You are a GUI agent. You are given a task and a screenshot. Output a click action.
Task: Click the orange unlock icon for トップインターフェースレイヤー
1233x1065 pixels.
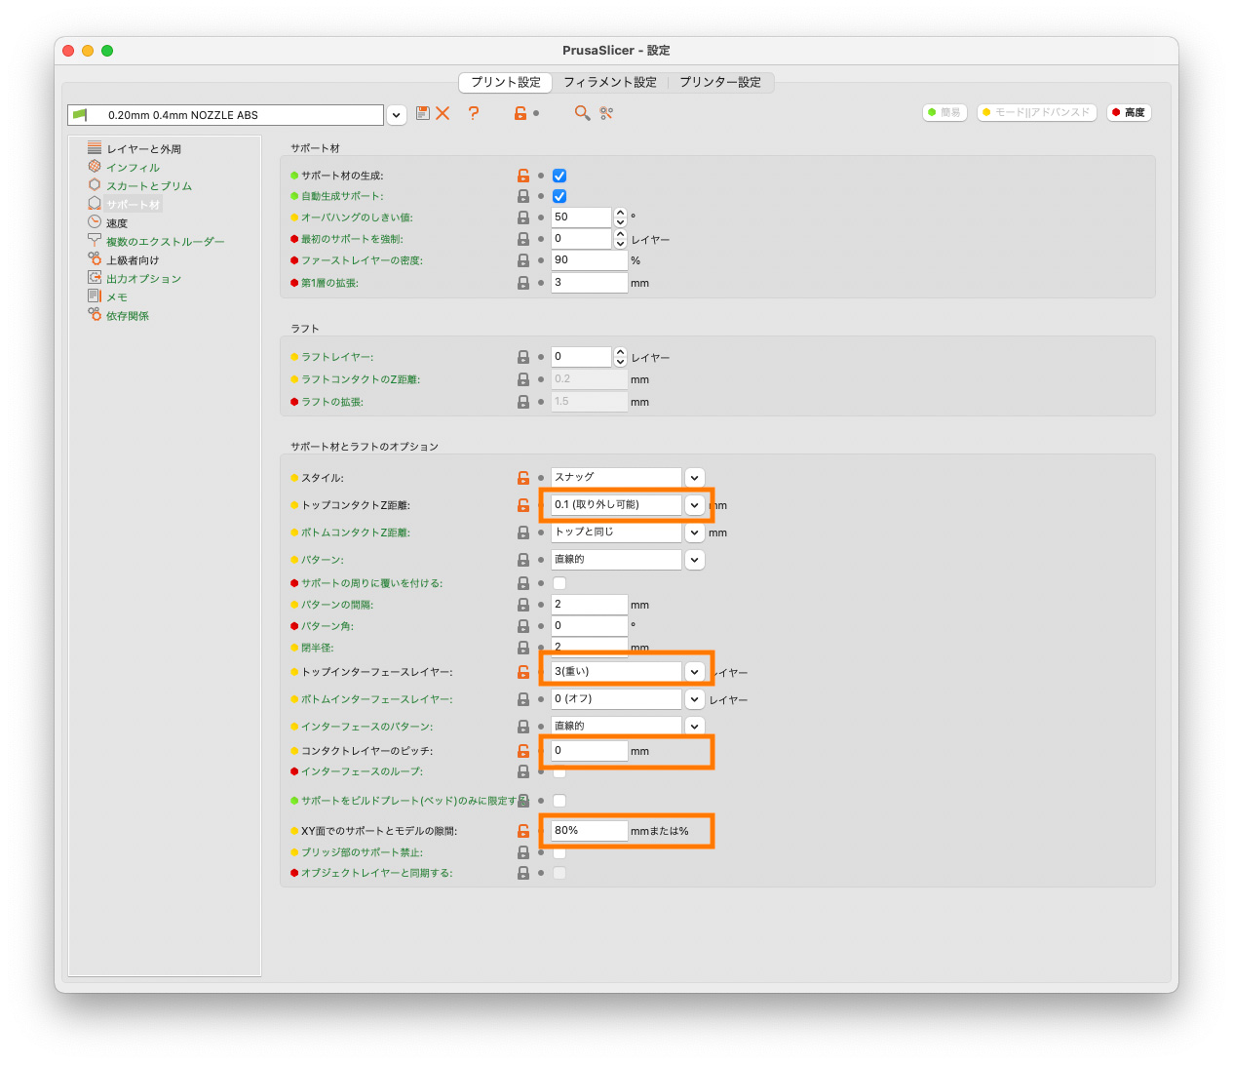[523, 672]
